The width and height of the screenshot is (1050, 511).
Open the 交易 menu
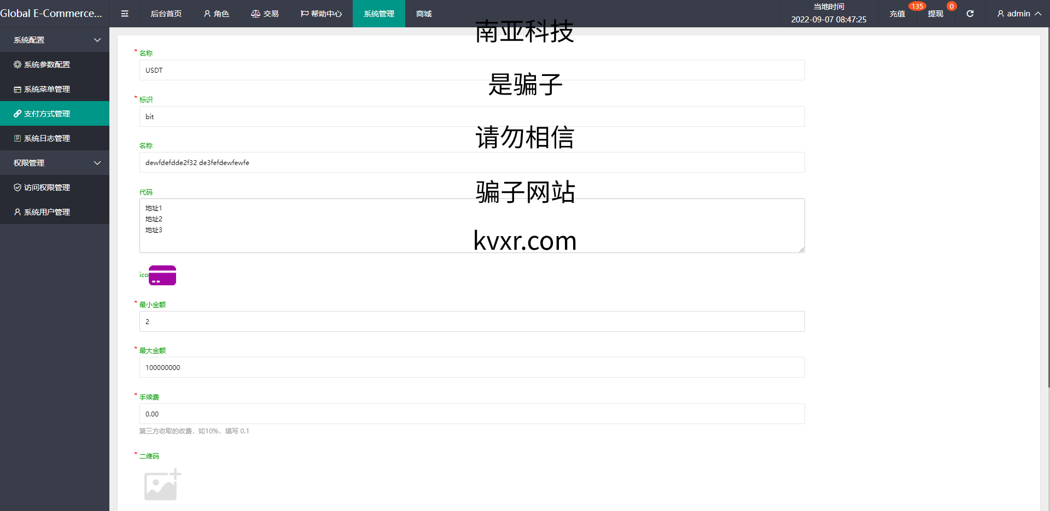click(265, 14)
